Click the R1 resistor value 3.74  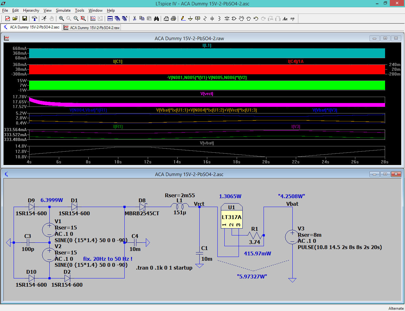click(254, 242)
